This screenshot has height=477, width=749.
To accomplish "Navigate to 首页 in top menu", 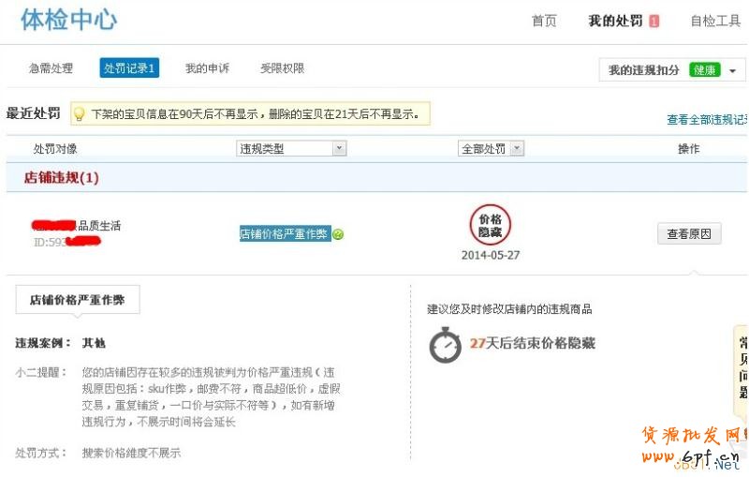I will (x=544, y=21).
